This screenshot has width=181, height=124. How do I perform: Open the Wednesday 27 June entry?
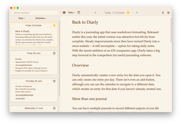(34, 109)
